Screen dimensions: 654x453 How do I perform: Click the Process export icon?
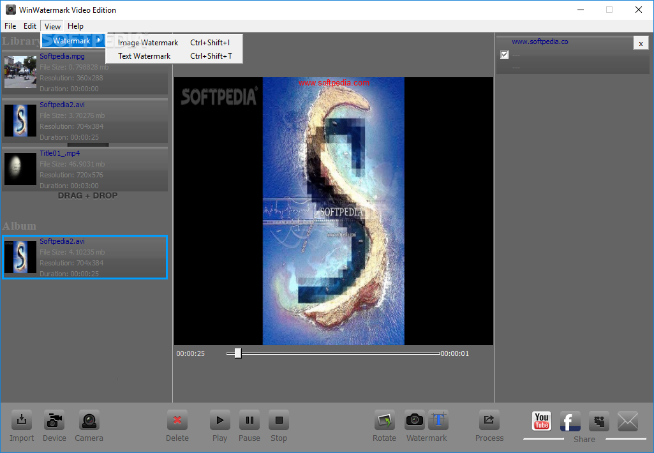(x=489, y=420)
